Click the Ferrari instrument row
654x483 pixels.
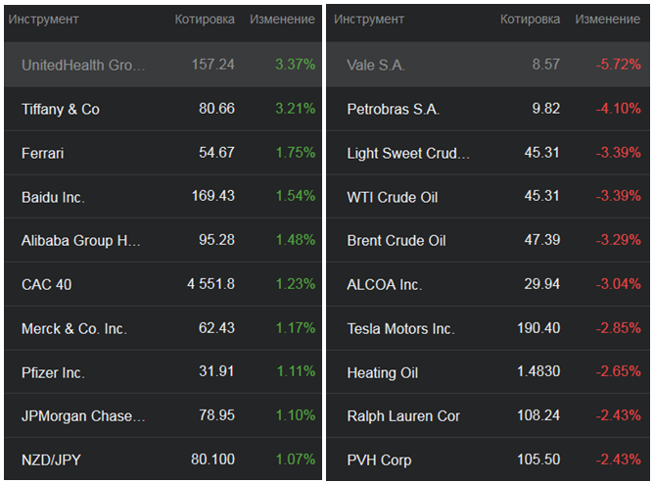tap(43, 153)
